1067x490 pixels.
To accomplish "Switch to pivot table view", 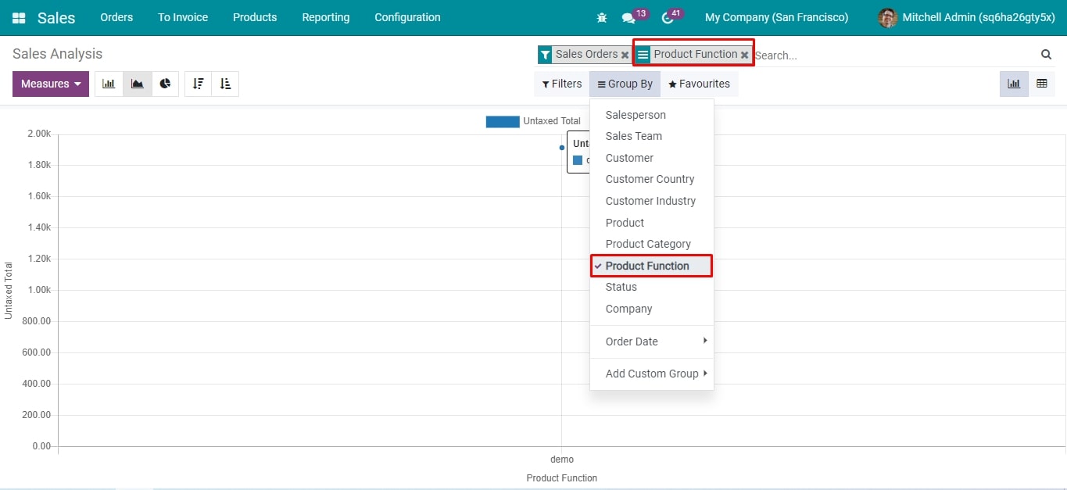I will [1041, 84].
